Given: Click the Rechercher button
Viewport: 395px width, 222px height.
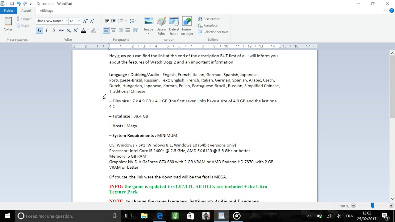Looking at the screenshot, I should pos(209,19).
